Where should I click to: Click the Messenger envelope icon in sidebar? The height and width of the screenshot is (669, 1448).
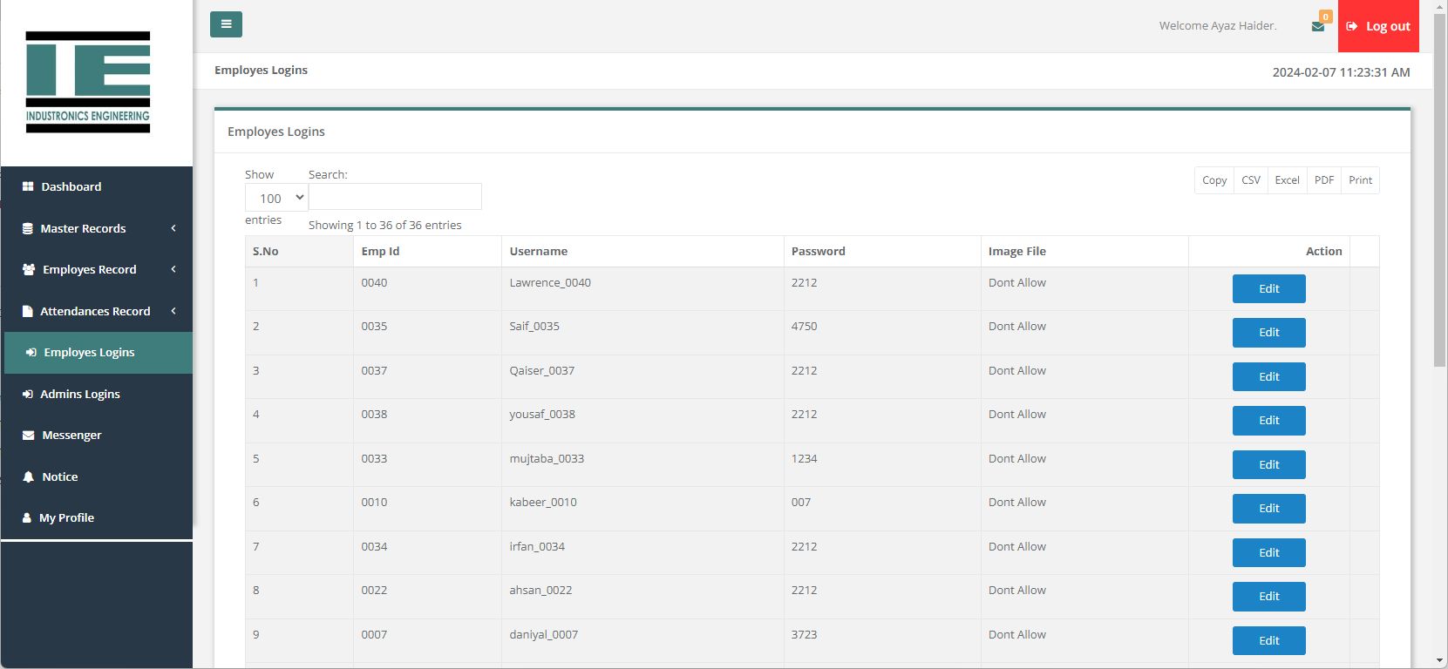coord(28,436)
